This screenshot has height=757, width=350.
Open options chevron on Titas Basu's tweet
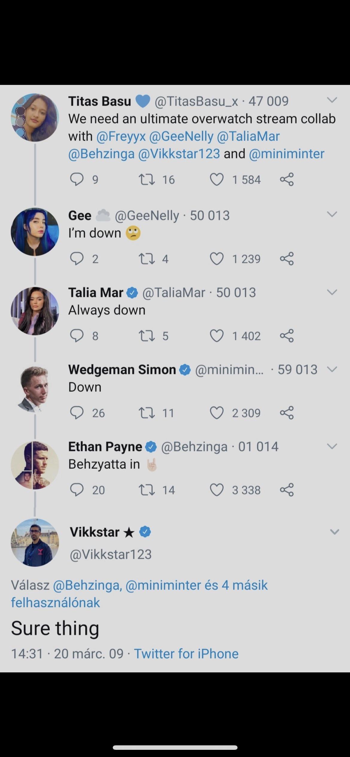click(332, 100)
